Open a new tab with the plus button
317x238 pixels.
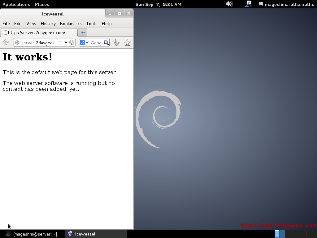tap(83, 33)
